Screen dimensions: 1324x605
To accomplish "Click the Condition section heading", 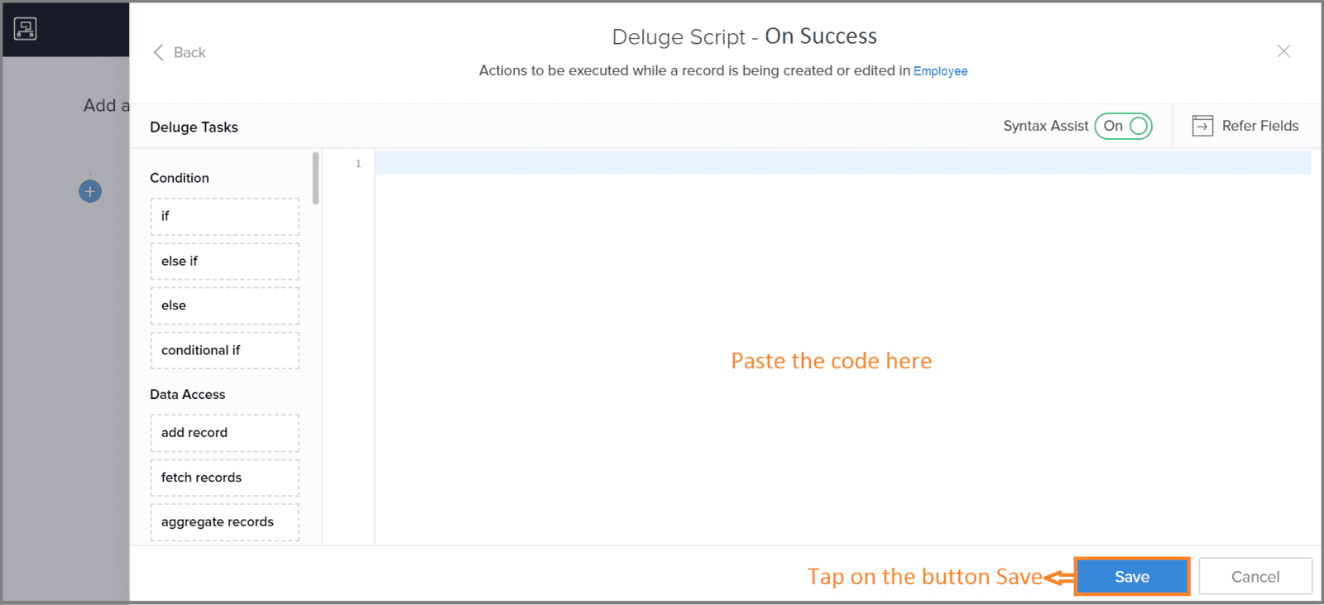I will pos(180,178).
